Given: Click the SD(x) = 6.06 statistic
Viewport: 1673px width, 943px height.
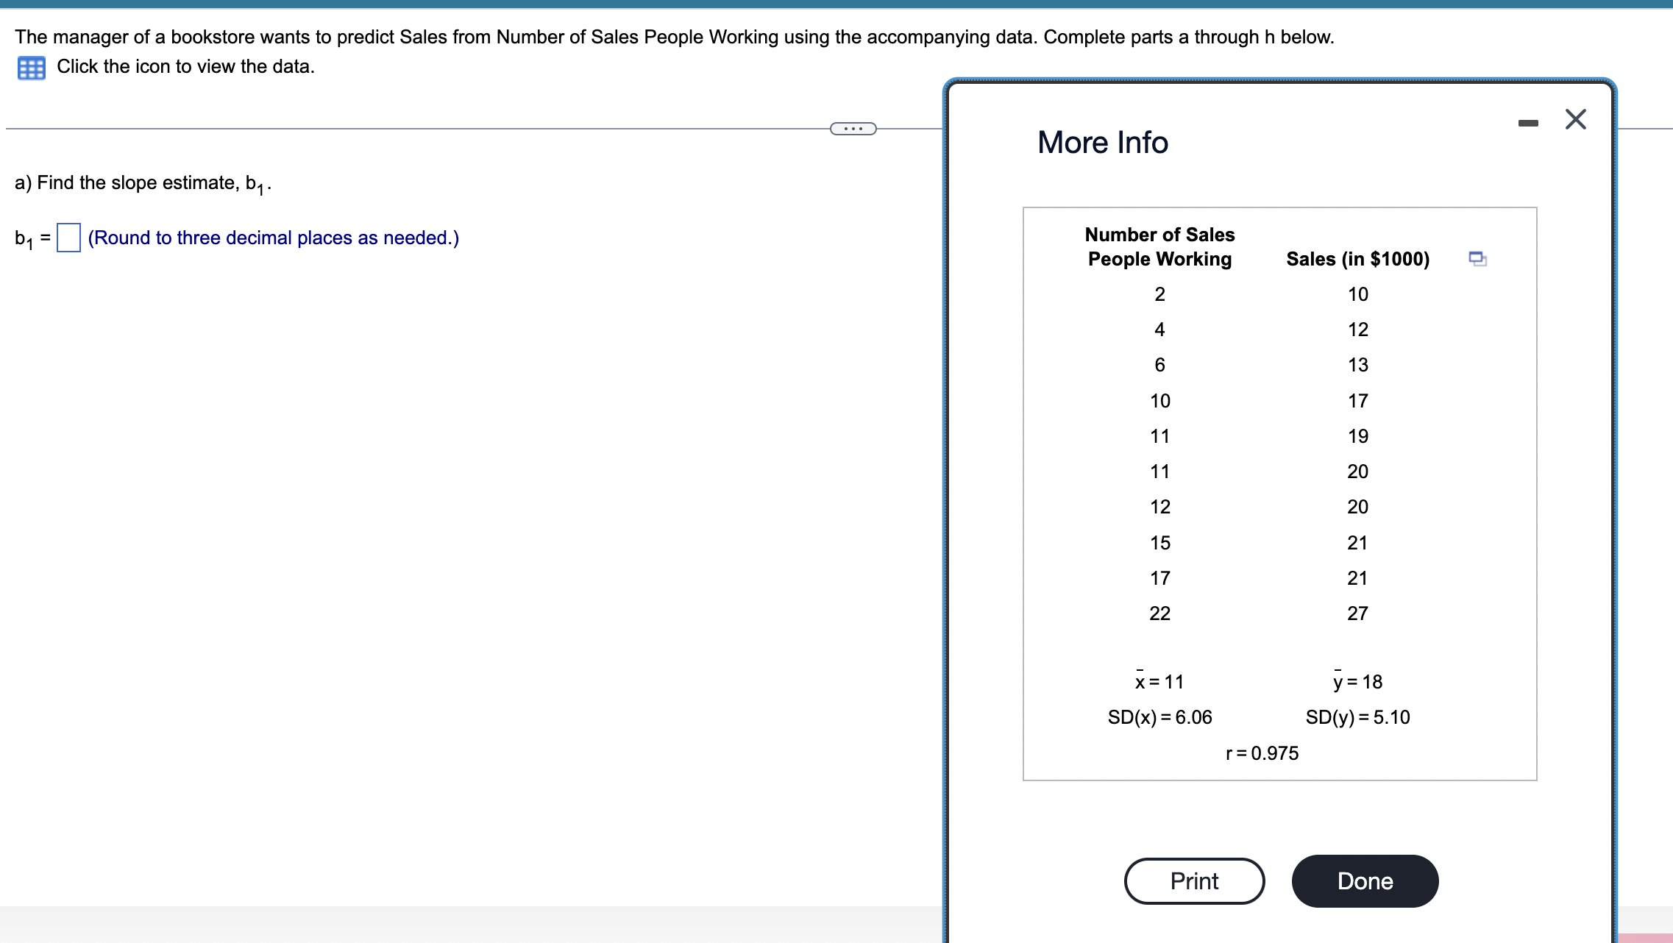Looking at the screenshot, I should tap(1159, 717).
